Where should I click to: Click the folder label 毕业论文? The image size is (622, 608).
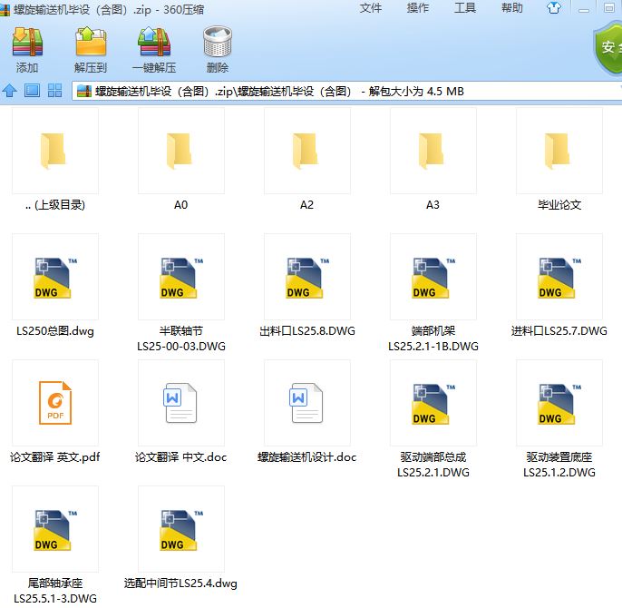(559, 205)
